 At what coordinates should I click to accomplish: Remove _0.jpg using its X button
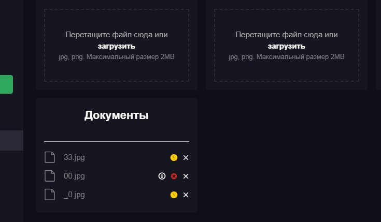point(186,195)
